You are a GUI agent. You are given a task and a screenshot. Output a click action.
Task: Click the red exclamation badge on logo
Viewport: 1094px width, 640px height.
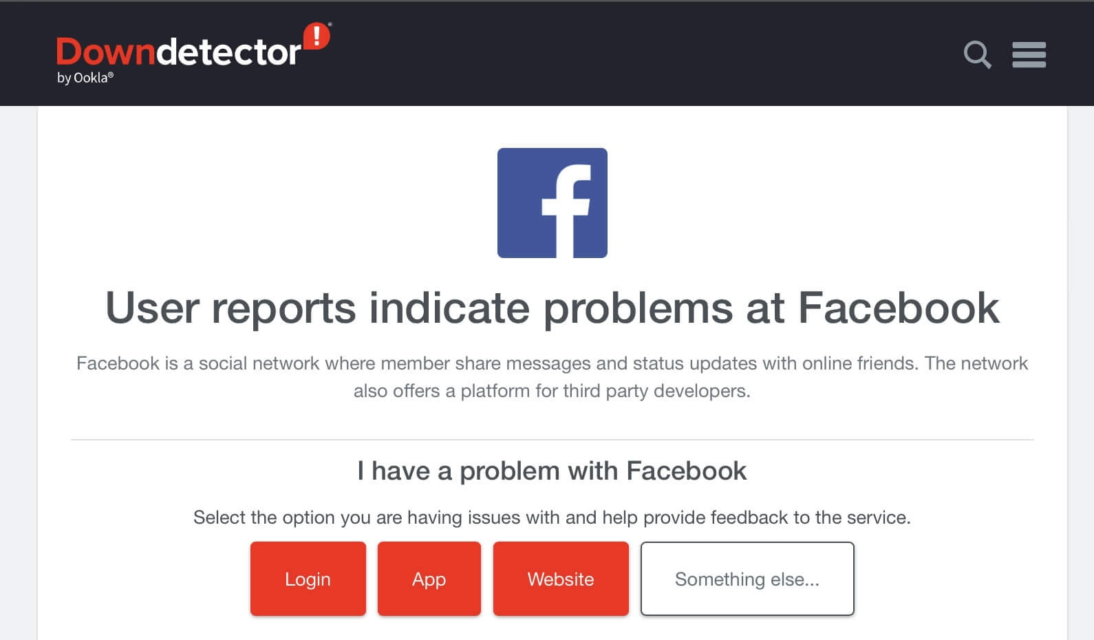pos(317,36)
